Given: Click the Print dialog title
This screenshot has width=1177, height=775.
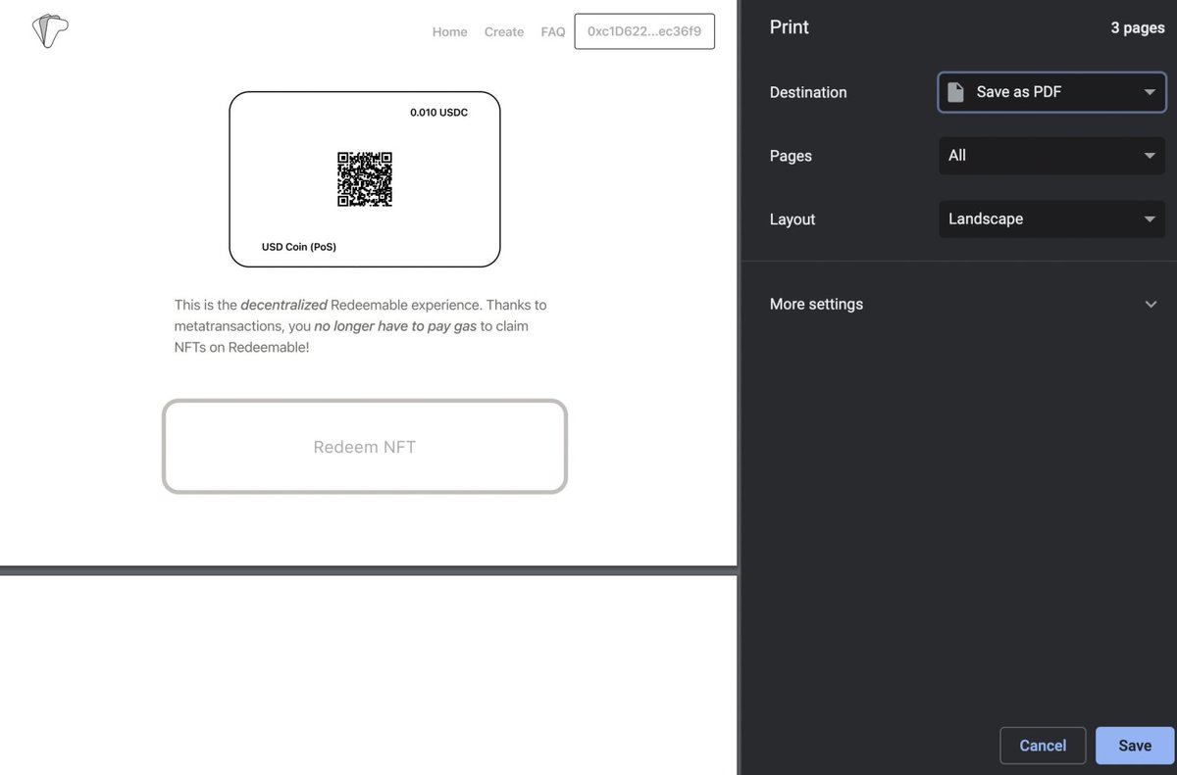Looking at the screenshot, I should 790,27.
